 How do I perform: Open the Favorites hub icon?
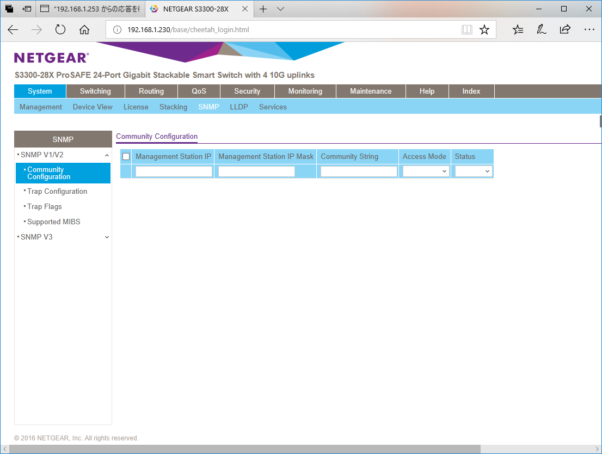coord(518,29)
